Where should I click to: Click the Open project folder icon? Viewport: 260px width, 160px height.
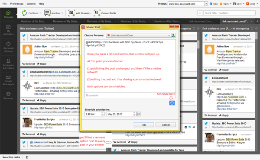(221, 3)
